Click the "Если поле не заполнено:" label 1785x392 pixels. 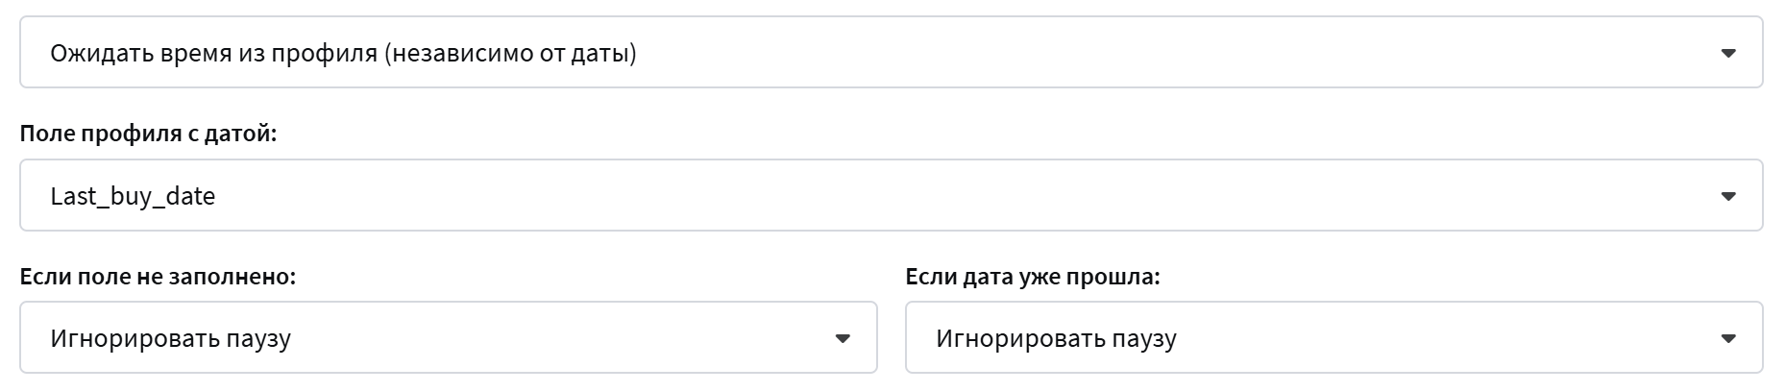click(x=158, y=277)
